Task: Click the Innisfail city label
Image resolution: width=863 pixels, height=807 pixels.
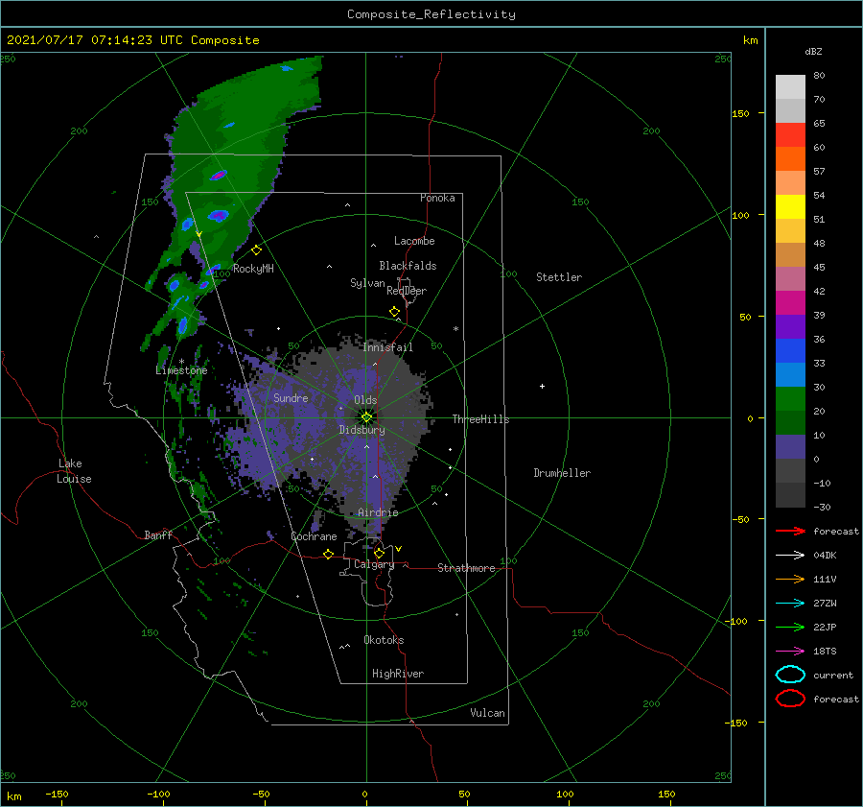Action: click(387, 347)
